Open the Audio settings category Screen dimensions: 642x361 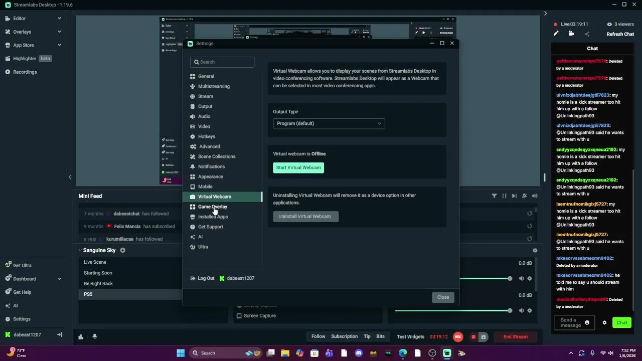[x=223, y=116]
